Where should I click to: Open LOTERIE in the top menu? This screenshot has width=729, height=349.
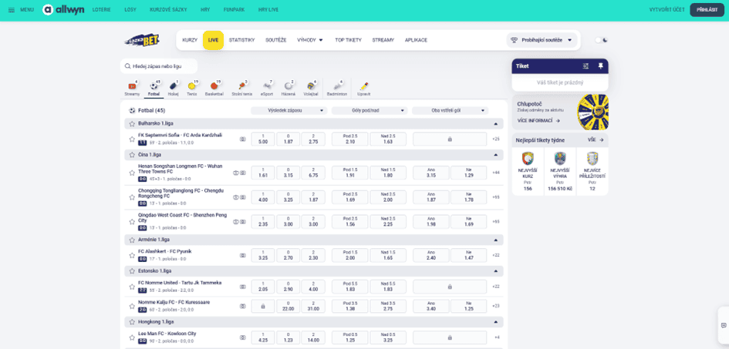point(101,9)
